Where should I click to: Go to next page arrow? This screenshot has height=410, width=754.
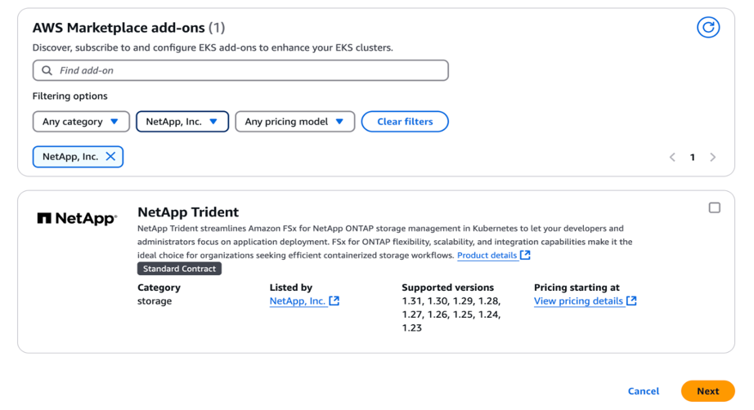712,157
